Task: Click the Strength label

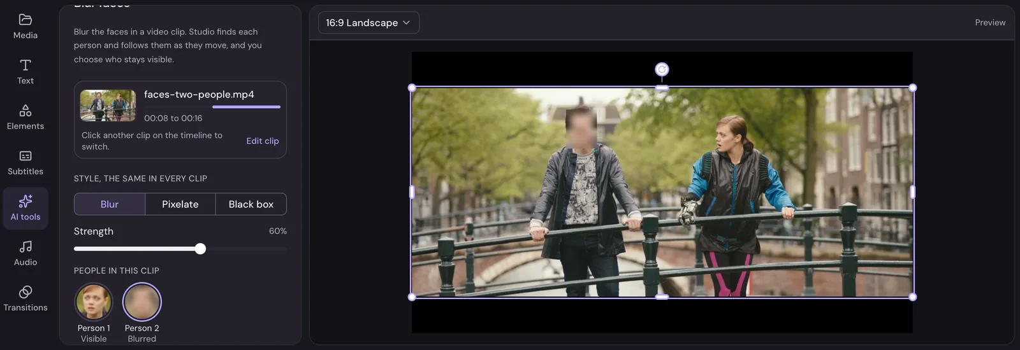Action: [94, 231]
